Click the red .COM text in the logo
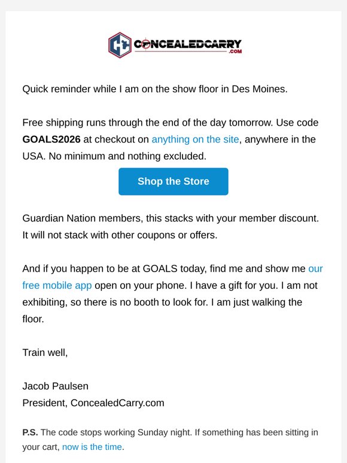Image resolution: width=347 pixels, height=463 pixels. (235, 51)
